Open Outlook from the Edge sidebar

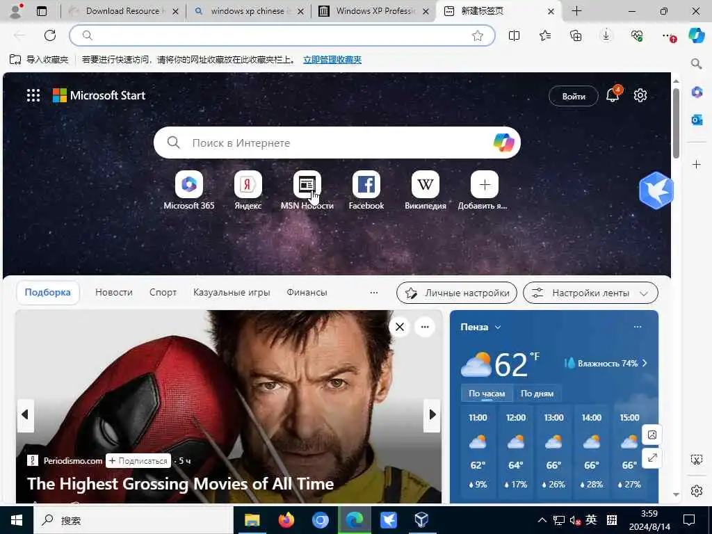point(697,120)
